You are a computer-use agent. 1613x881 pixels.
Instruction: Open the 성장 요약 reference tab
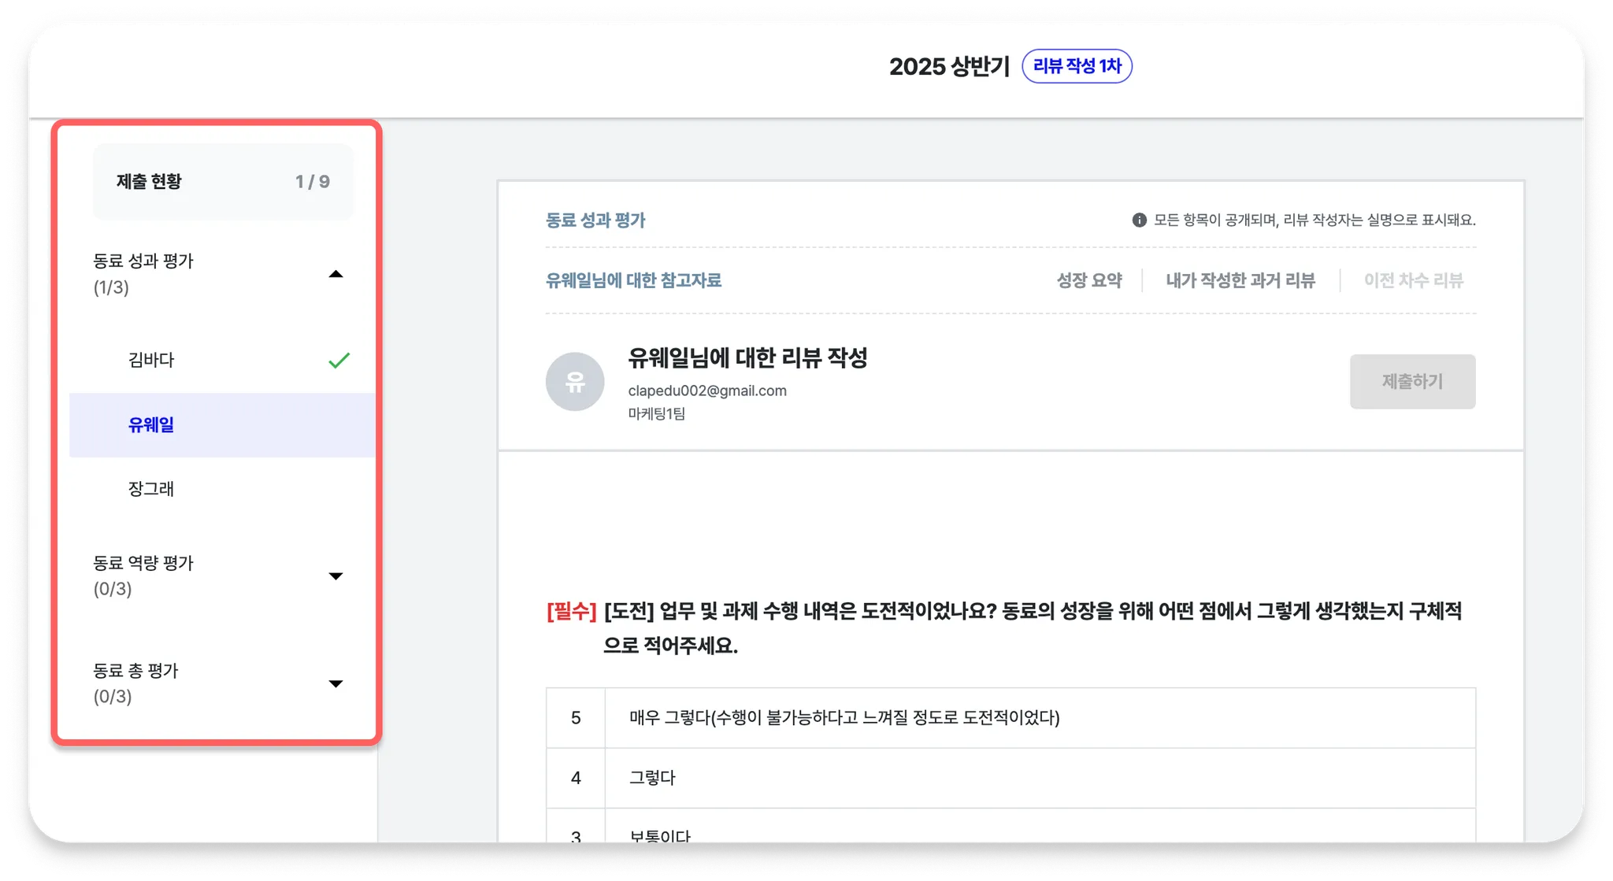click(x=1088, y=280)
